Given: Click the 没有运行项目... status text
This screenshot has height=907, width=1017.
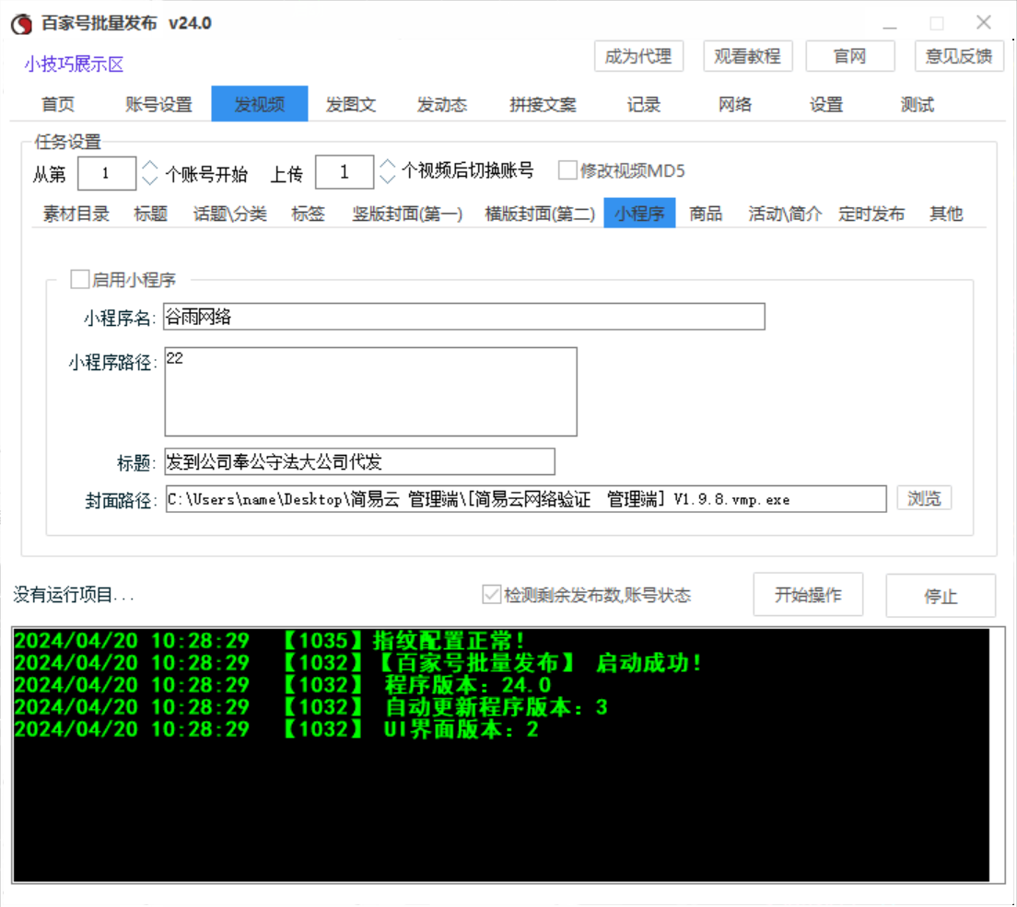Looking at the screenshot, I should point(74,594).
